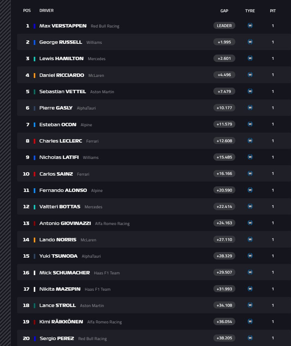Screen dimensions: 291x346
Task: Click the GAP column header
Action: (x=224, y=11)
